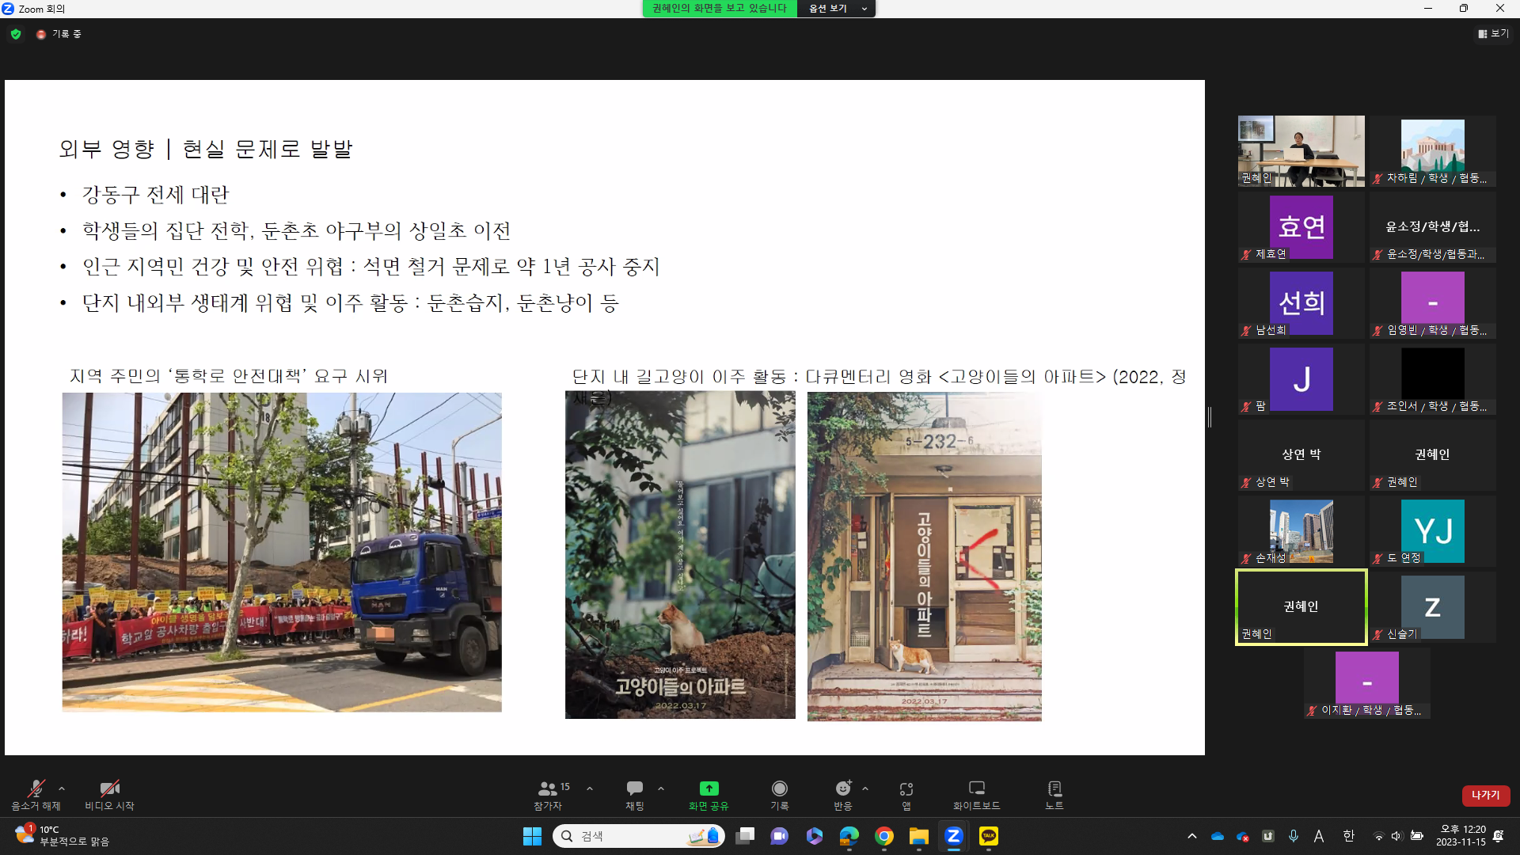Screen dimensions: 1520x855
Task: Select 임영빈 participant tile
Action: click(x=1433, y=303)
